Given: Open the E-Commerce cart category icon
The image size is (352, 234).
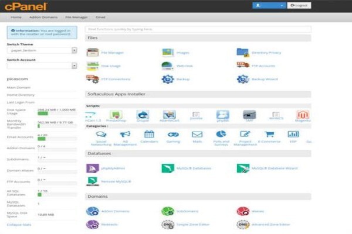Looking at the screenshot, I should (269, 134).
